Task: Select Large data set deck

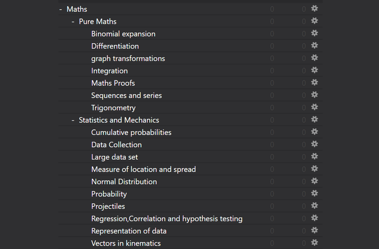Action: pyautogui.click(x=114, y=157)
